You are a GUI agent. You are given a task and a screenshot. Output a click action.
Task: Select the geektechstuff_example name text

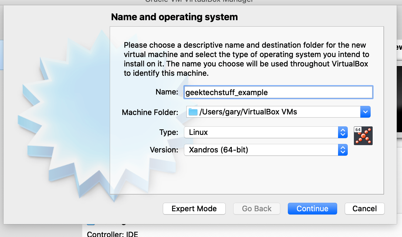coord(227,92)
